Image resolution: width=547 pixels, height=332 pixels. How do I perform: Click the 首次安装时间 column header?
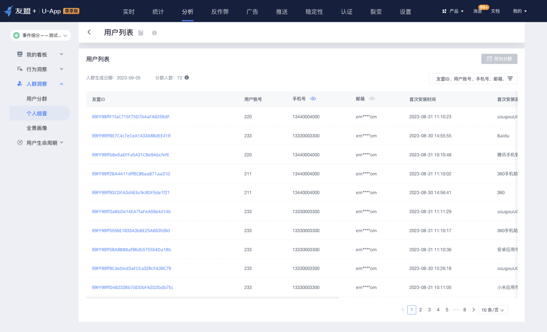tap(422, 99)
